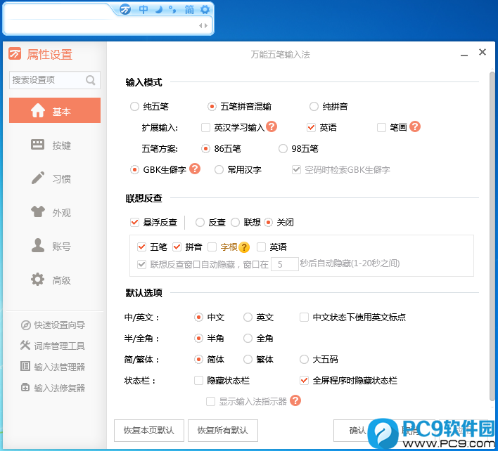The image size is (498, 451).
Task: Toggle the punctuation icon on the input bar
Action: point(172,10)
